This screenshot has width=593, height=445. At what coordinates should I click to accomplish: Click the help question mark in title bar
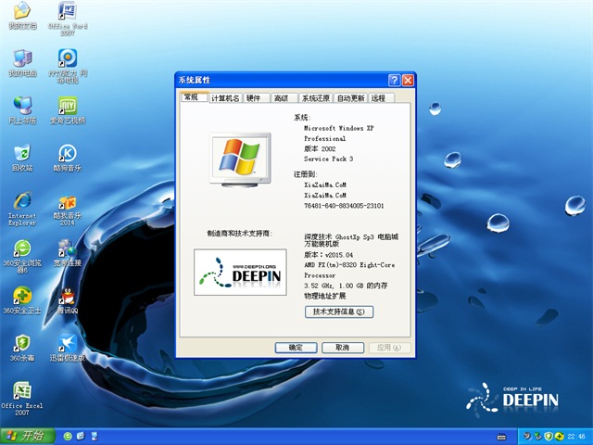[394, 81]
